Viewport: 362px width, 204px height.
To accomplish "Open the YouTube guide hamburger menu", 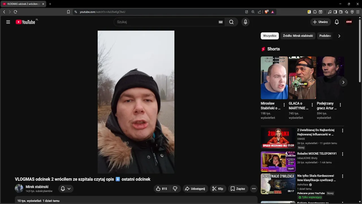I will coord(8,22).
